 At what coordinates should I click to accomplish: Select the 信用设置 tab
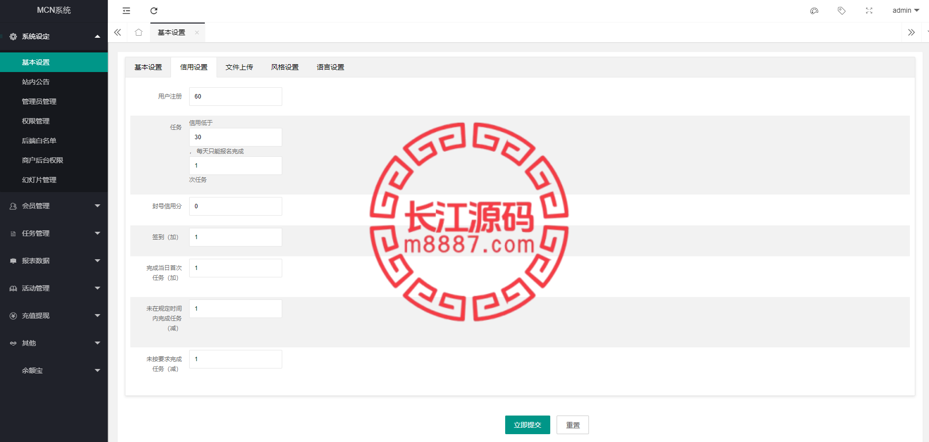[x=194, y=67]
